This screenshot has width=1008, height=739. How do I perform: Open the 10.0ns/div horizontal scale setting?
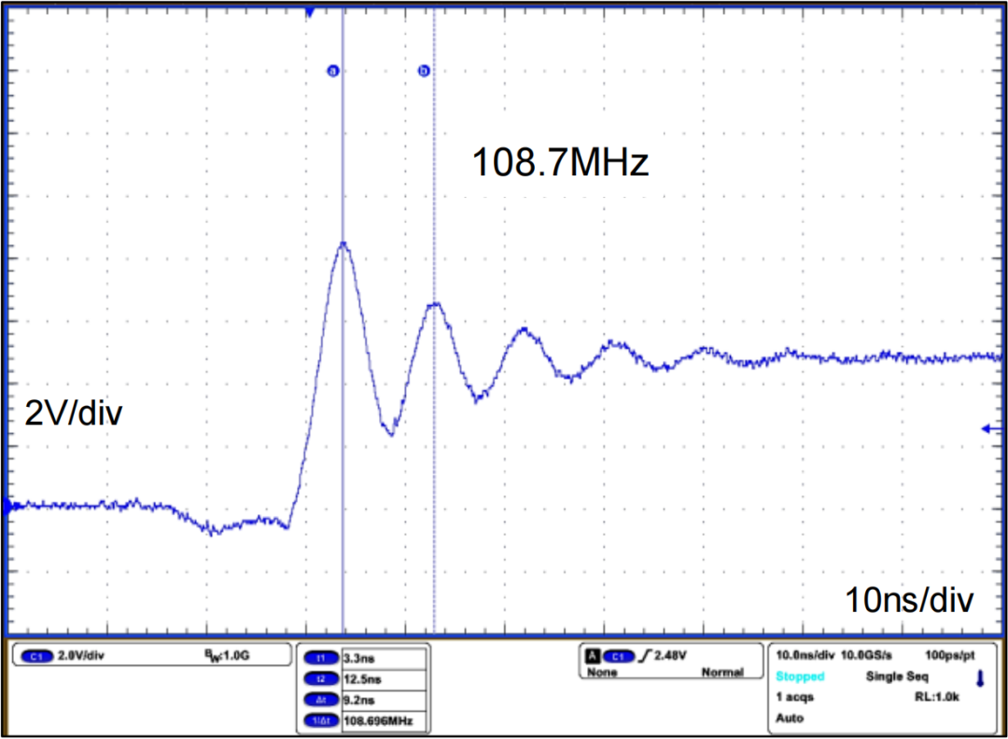(805, 656)
